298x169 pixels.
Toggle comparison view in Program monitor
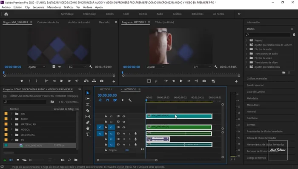(x=213, y=81)
